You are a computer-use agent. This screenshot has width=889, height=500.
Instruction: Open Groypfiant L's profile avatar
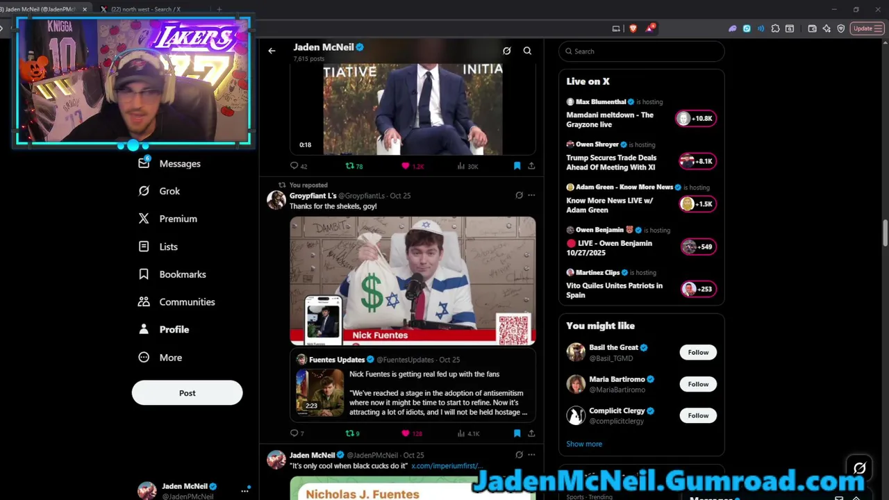tap(276, 200)
